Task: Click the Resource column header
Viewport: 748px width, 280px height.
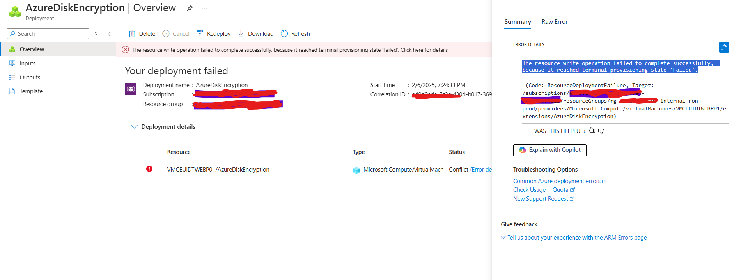Action: (179, 152)
